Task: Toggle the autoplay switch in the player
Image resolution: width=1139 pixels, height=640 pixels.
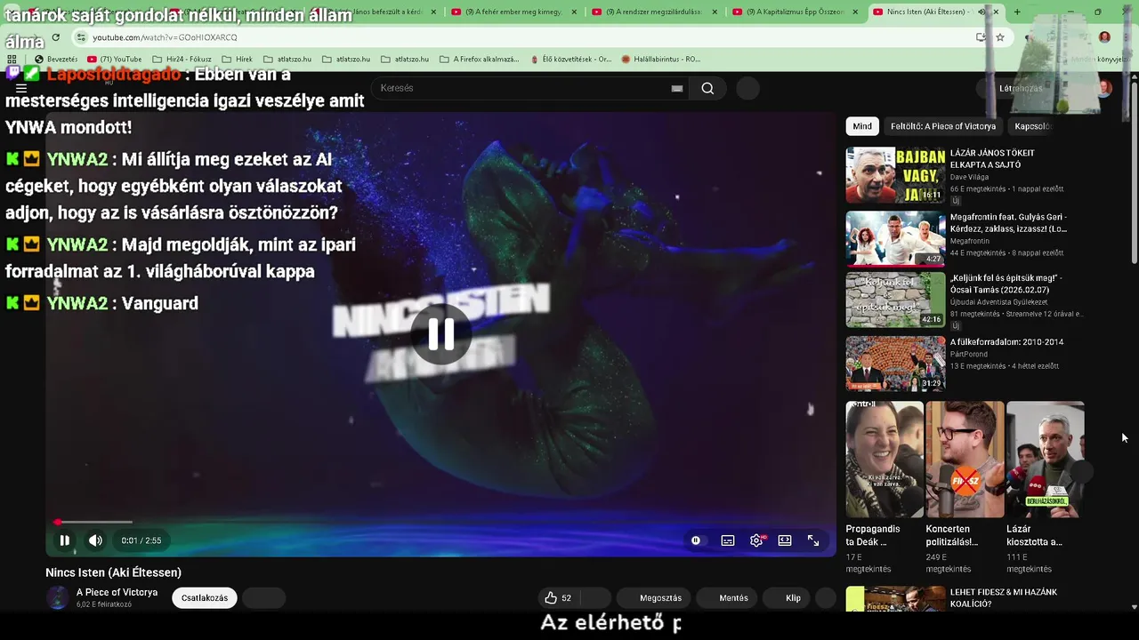Action: (696, 540)
